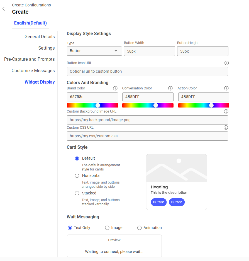Select Animation wait messaging option

click(139, 228)
